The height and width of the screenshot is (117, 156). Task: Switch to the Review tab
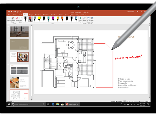(x=61, y=15)
